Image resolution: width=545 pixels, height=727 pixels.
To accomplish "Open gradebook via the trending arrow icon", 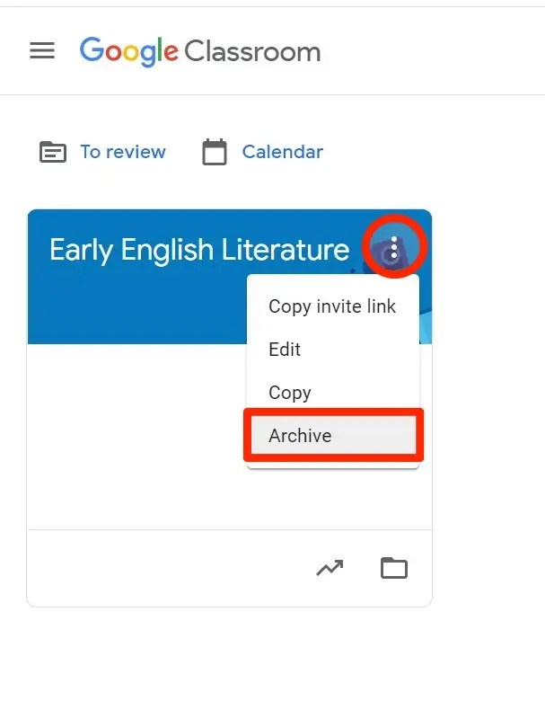I will (330, 568).
